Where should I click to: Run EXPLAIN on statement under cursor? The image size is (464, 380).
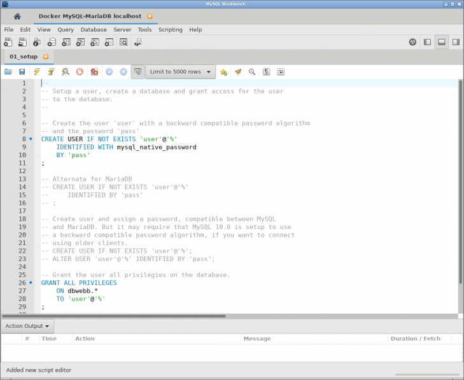point(66,72)
